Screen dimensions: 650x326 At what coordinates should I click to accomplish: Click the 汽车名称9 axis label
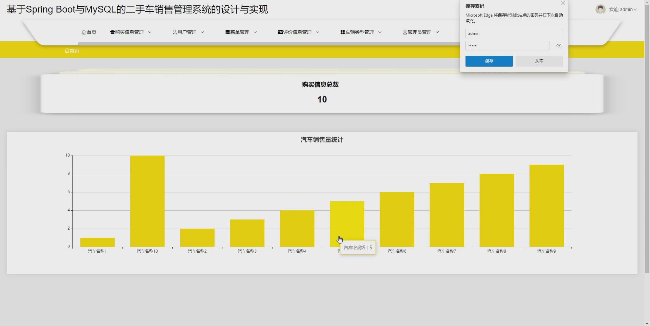pyautogui.click(x=547, y=251)
